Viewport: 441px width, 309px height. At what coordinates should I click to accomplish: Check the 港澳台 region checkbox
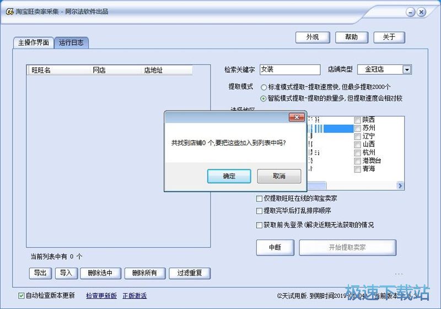[357, 161]
